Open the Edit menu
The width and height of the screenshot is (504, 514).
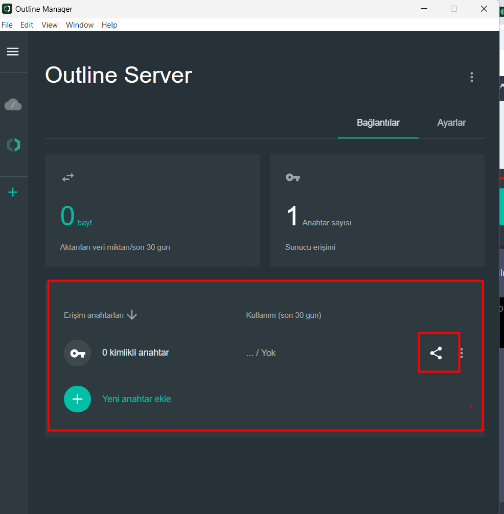[x=27, y=25]
